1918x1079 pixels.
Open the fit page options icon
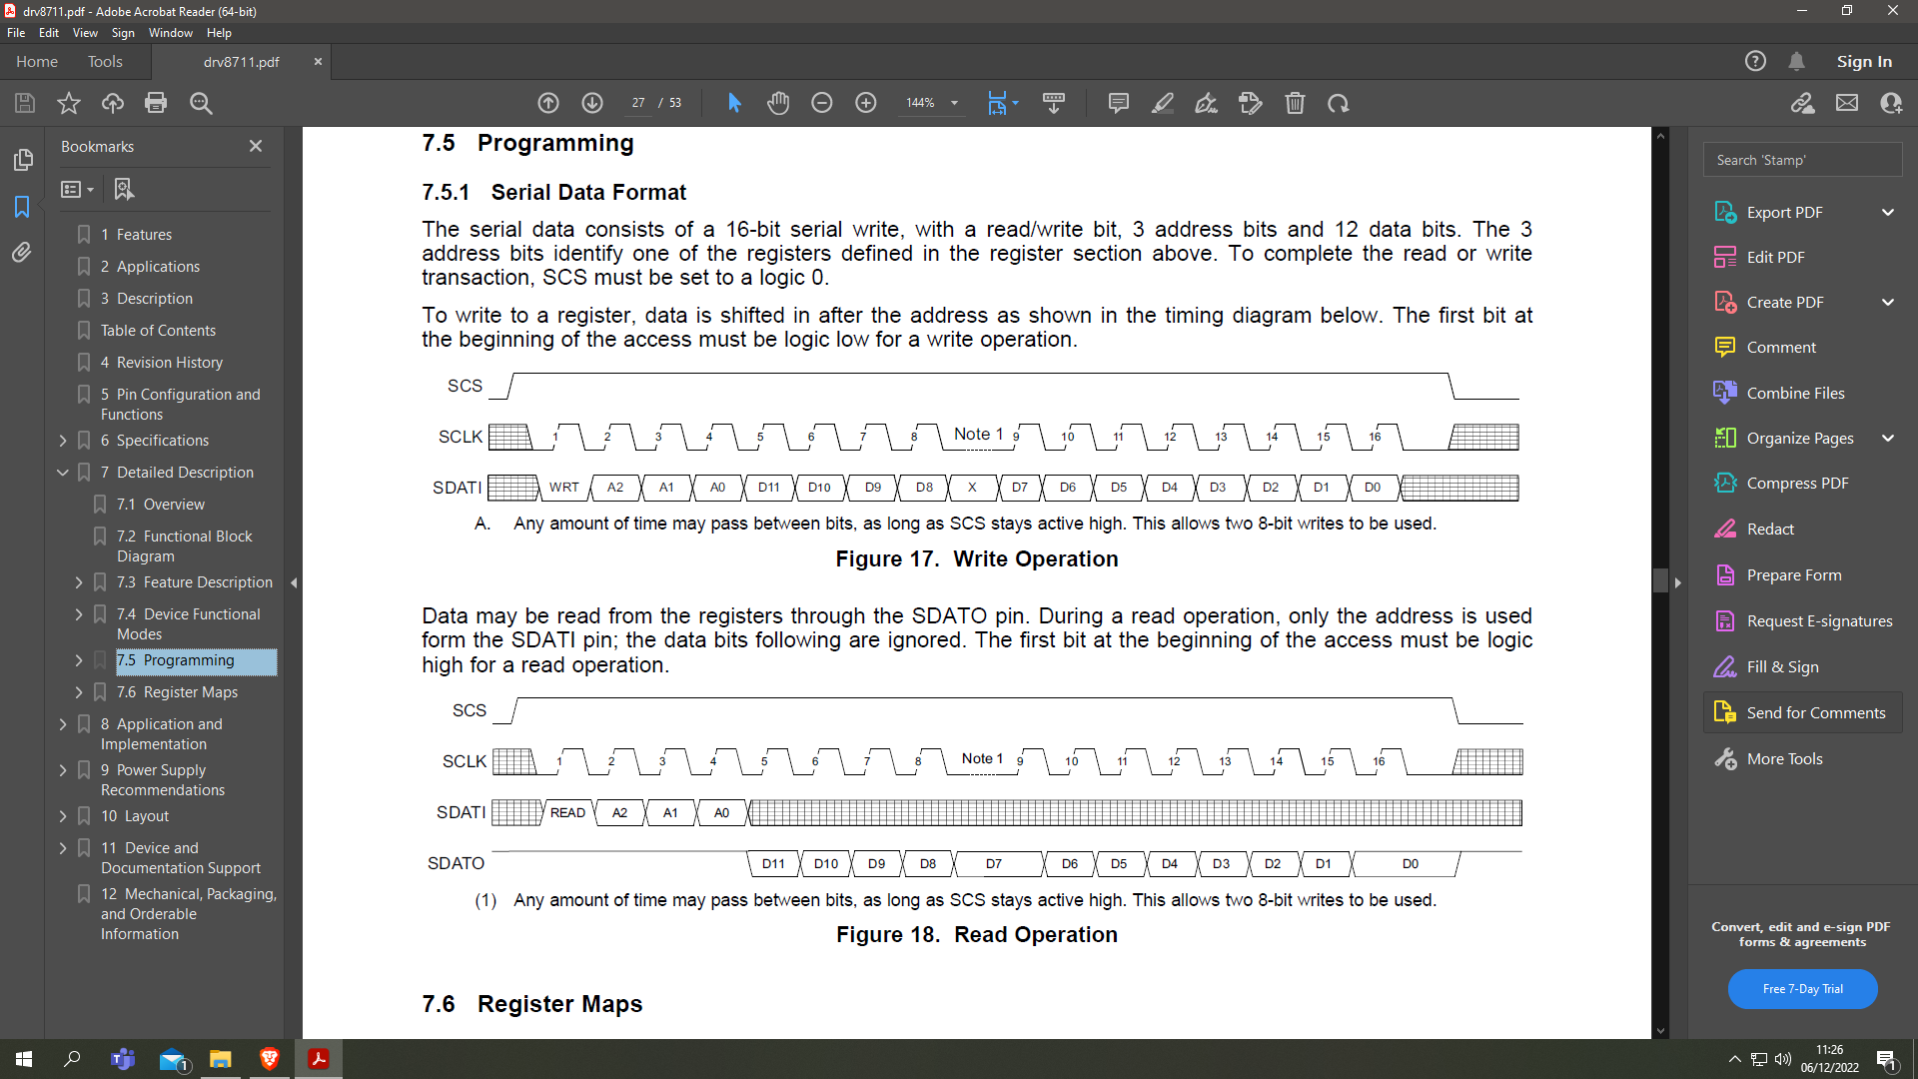tap(1002, 103)
